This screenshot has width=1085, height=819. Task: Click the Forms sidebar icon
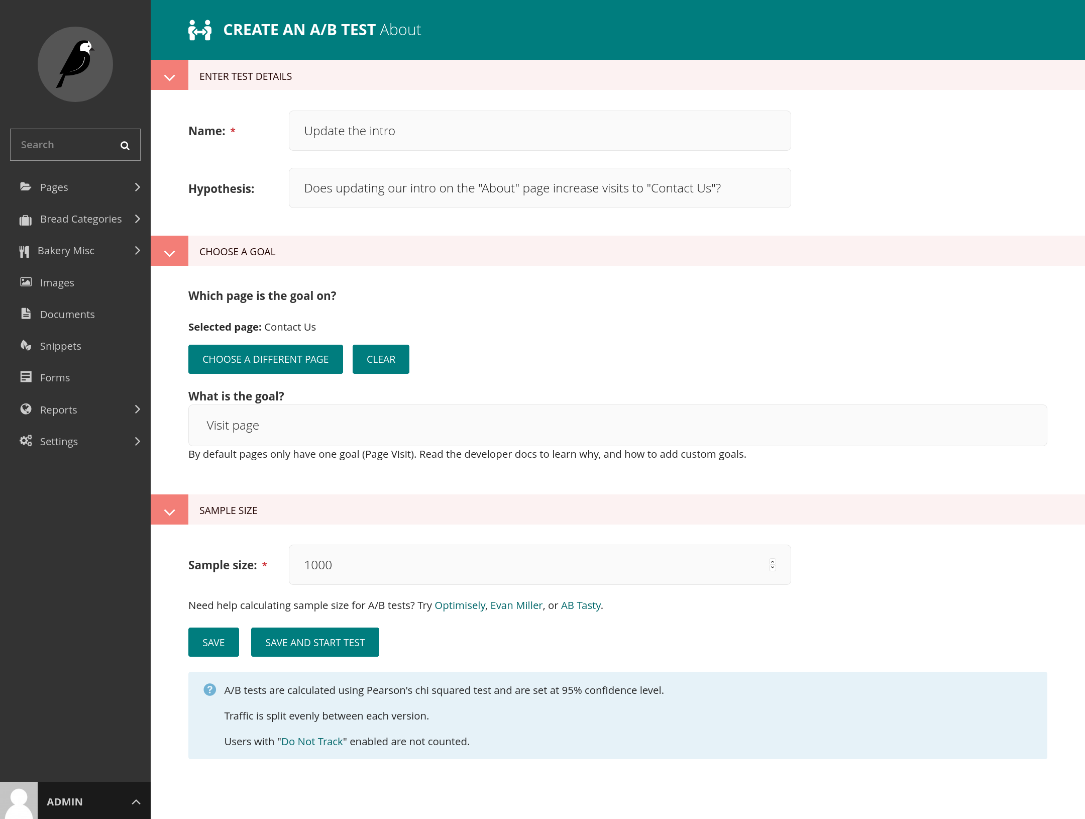[25, 377]
